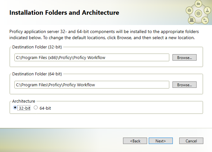
Task: Select the 32-bit architecture radio button
Action: pos(15,108)
